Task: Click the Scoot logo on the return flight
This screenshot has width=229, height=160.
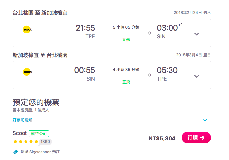Action: [27, 72]
